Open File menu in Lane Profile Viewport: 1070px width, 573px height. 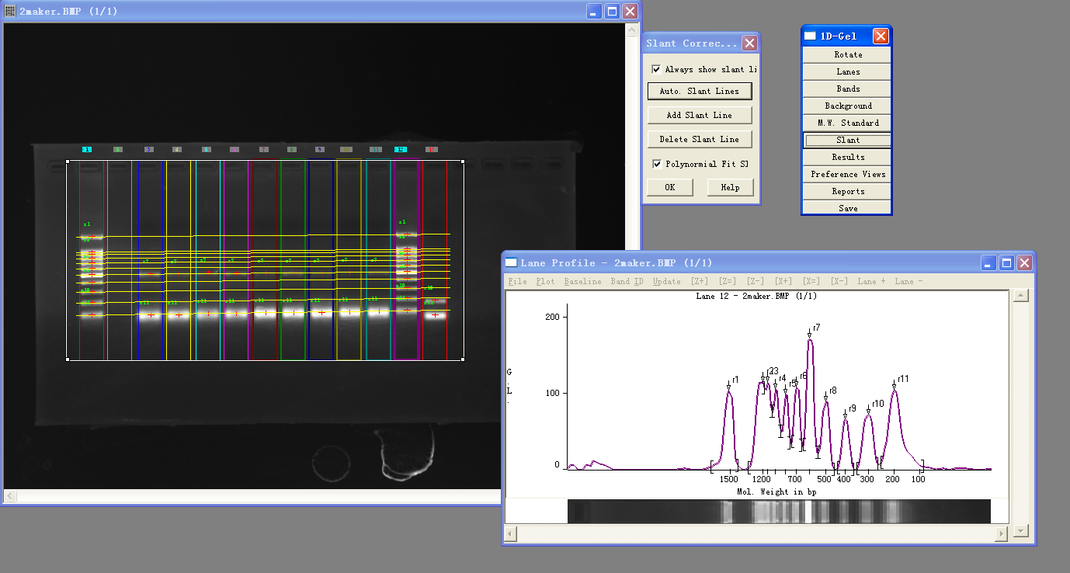[516, 281]
